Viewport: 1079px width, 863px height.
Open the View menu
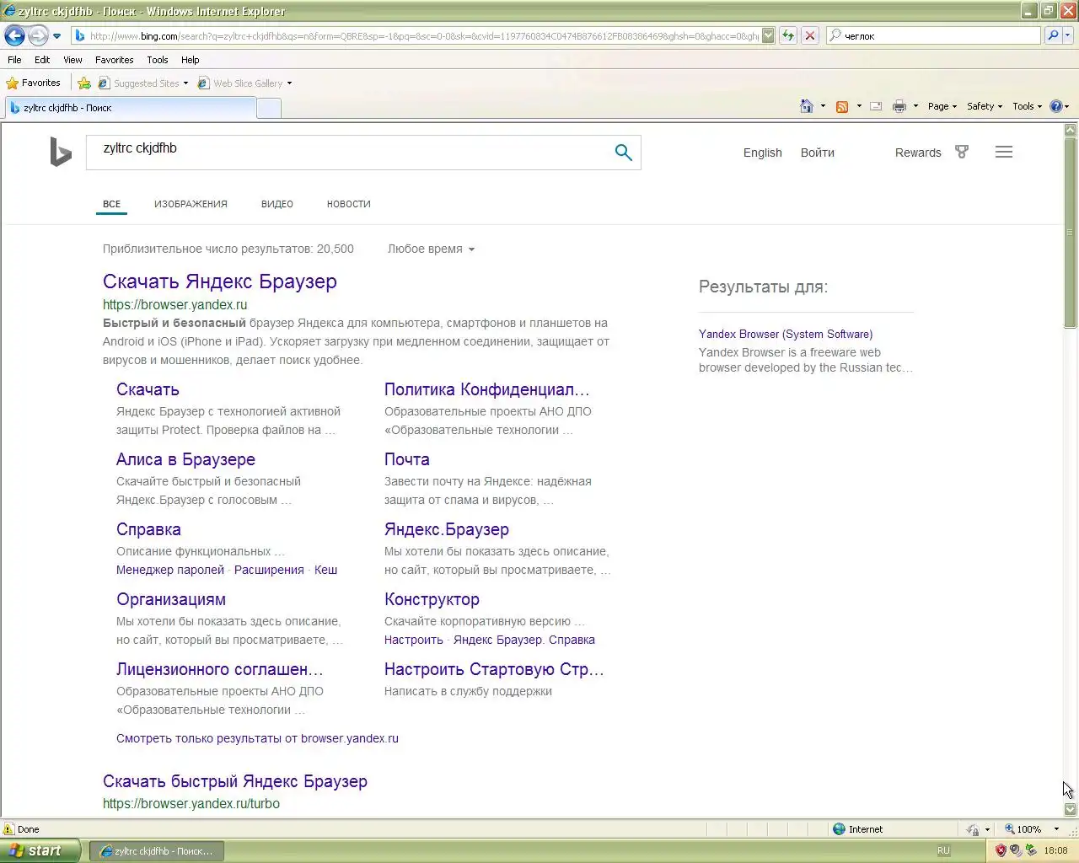click(72, 60)
